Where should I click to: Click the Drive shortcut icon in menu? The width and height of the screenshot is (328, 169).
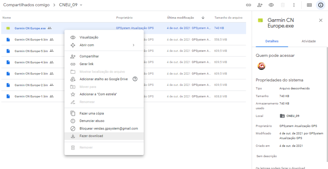coord(73,79)
